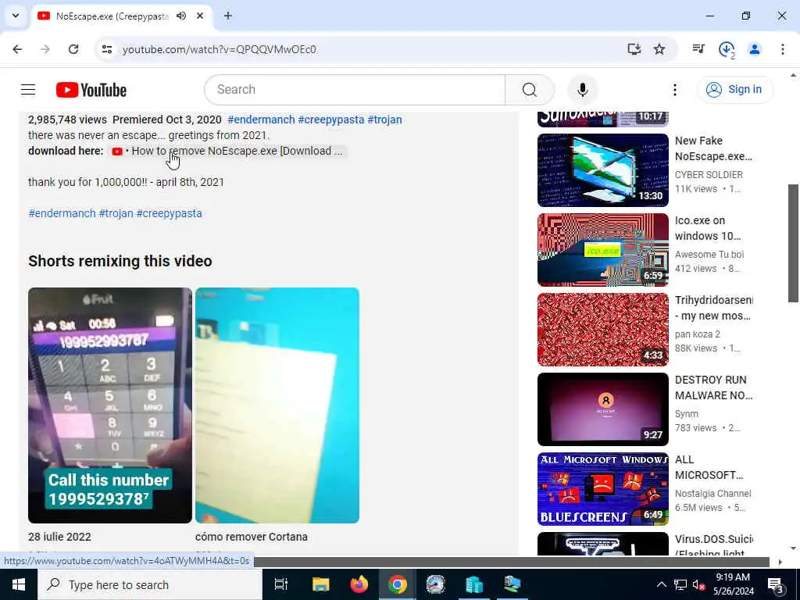Show hidden system tray icons
The height and width of the screenshot is (600, 800).
pos(661,584)
